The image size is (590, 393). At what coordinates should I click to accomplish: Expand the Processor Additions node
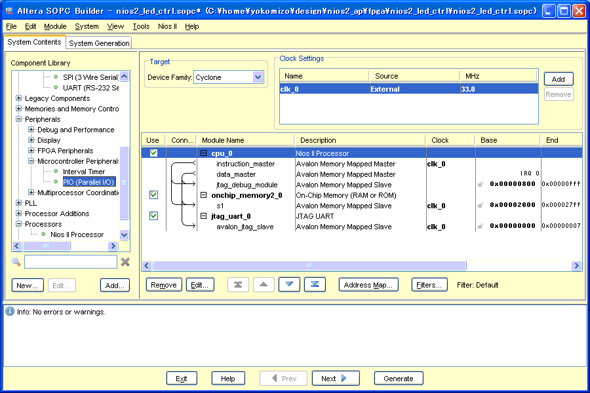pyautogui.click(x=18, y=214)
